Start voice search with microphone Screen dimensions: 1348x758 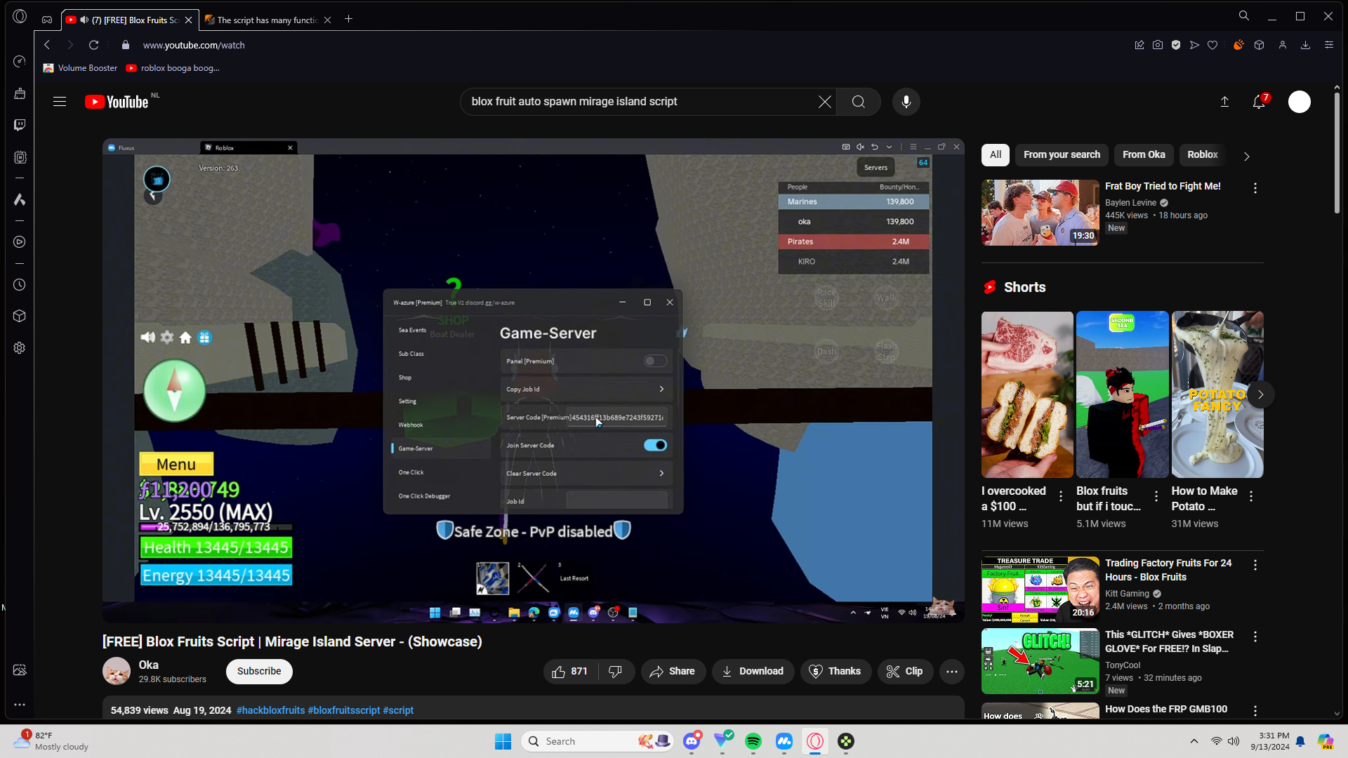point(906,102)
